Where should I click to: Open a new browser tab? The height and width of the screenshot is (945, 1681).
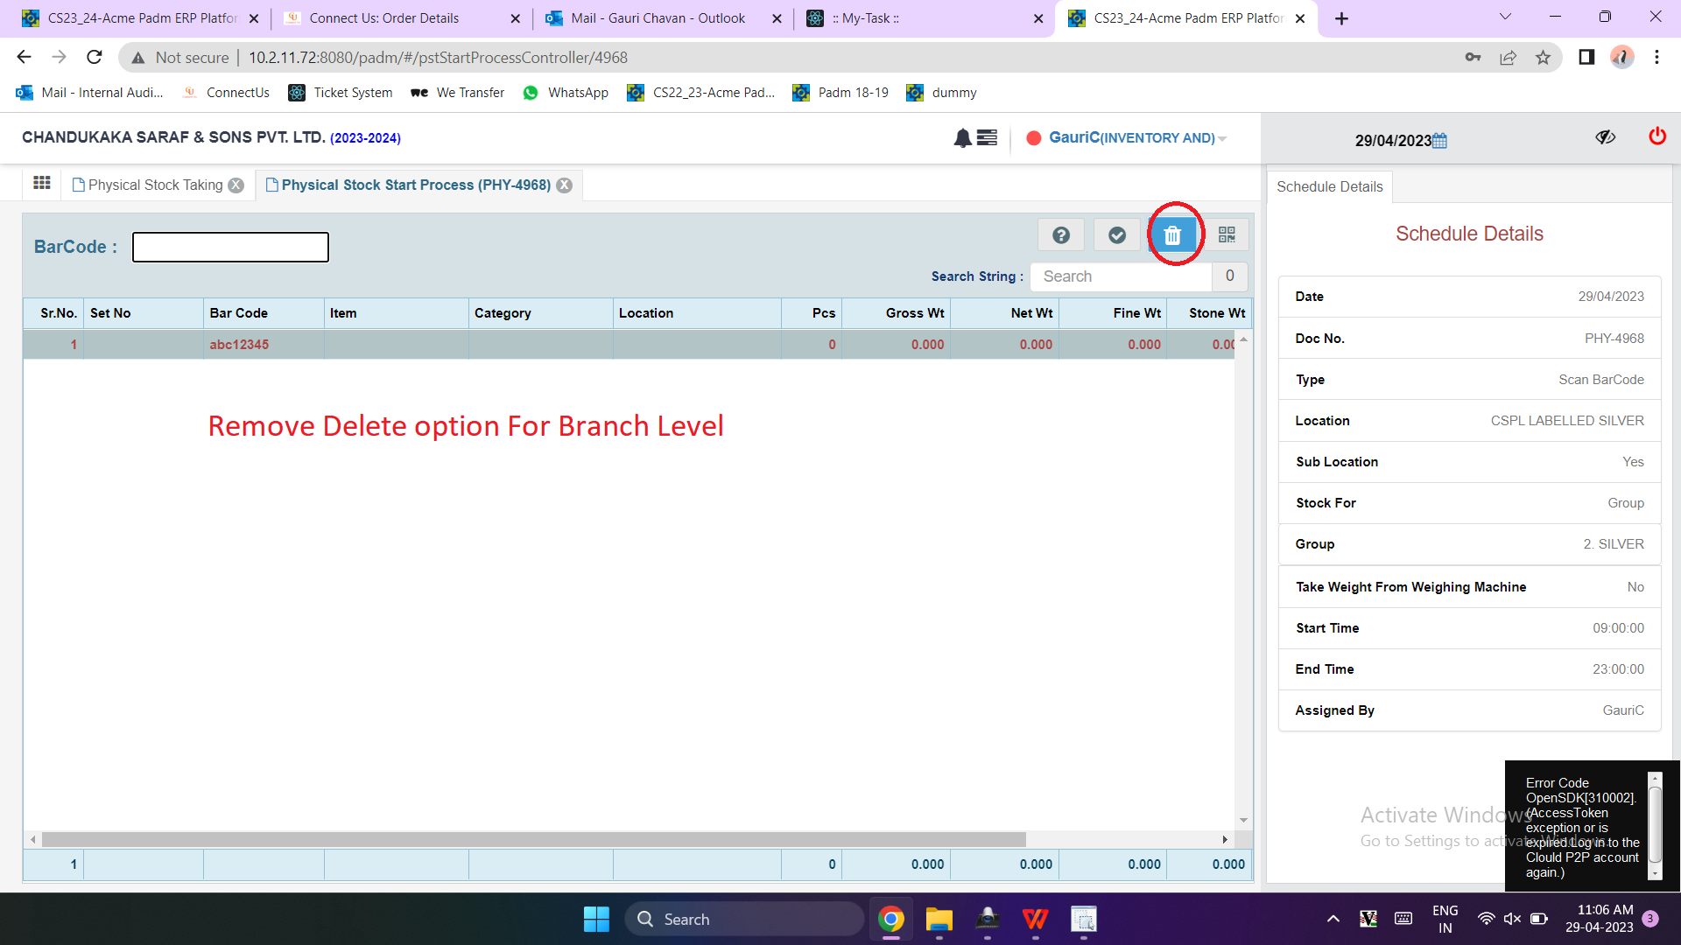click(x=1341, y=18)
